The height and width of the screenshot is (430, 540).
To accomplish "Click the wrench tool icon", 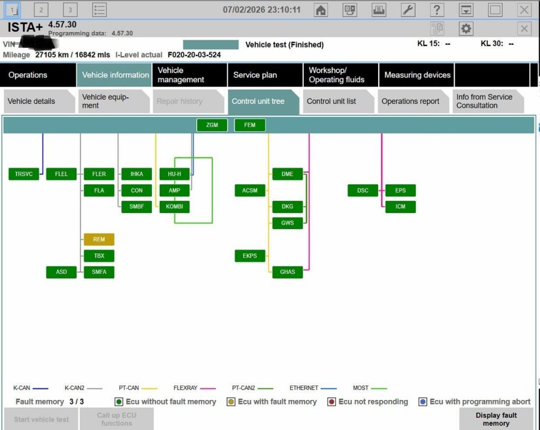I will [x=408, y=10].
